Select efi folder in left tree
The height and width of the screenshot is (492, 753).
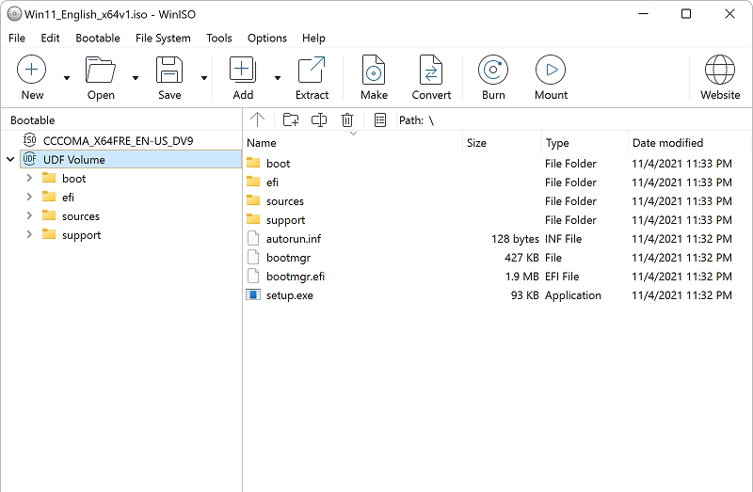tap(68, 198)
